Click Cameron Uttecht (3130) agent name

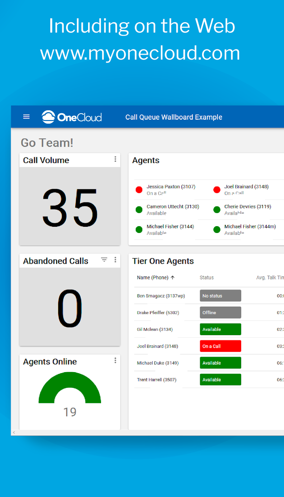pos(173,206)
